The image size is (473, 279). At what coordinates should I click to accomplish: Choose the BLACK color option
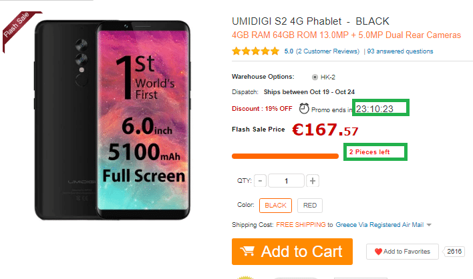click(x=275, y=206)
